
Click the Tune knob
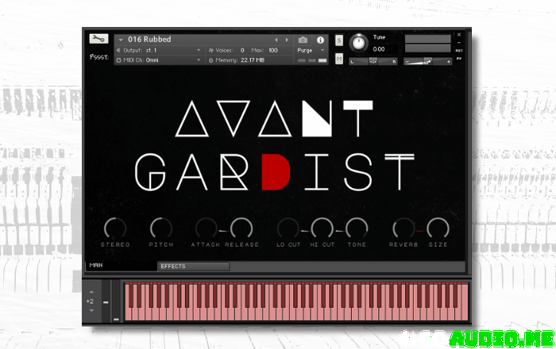(x=359, y=42)
